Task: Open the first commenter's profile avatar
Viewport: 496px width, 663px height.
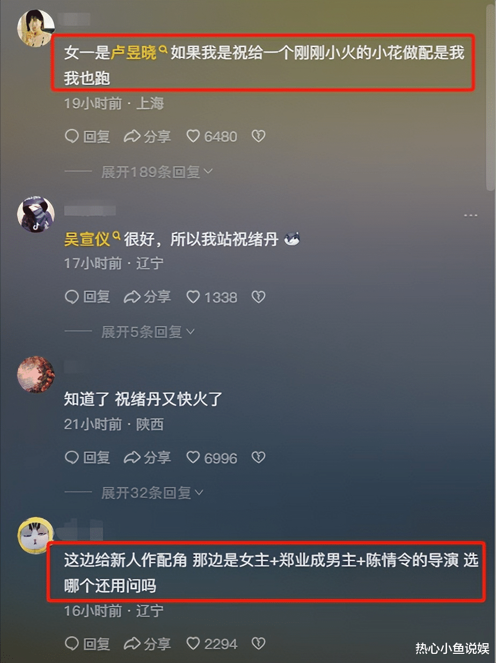Action: (36, 27)
